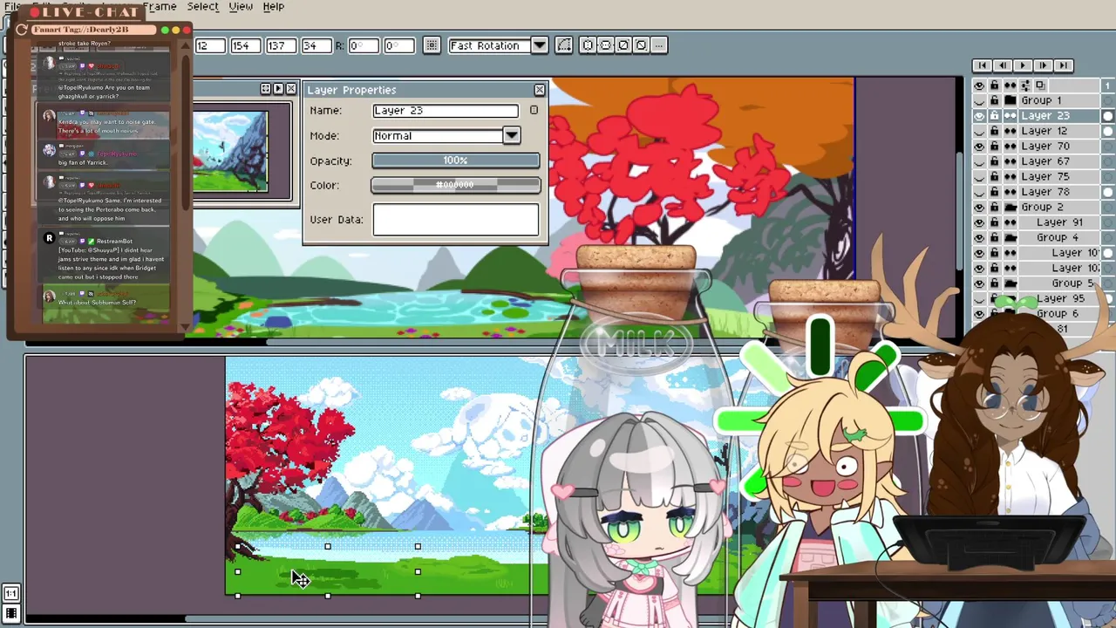Click the grid icon below the 1:1 button
1116x628 pixels.
[11, 614]
